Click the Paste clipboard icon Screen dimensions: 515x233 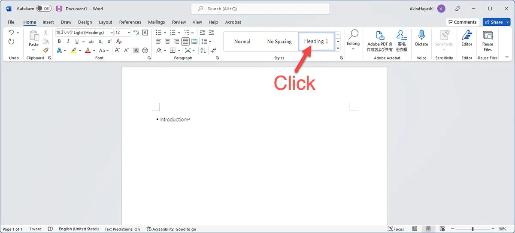pos(33,36)
